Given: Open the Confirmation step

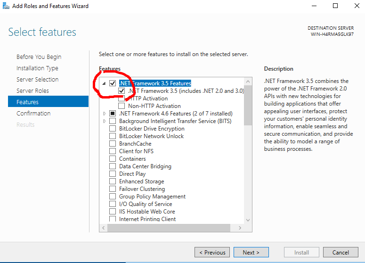Looking at the screenshot, I should tap(33, 114).
